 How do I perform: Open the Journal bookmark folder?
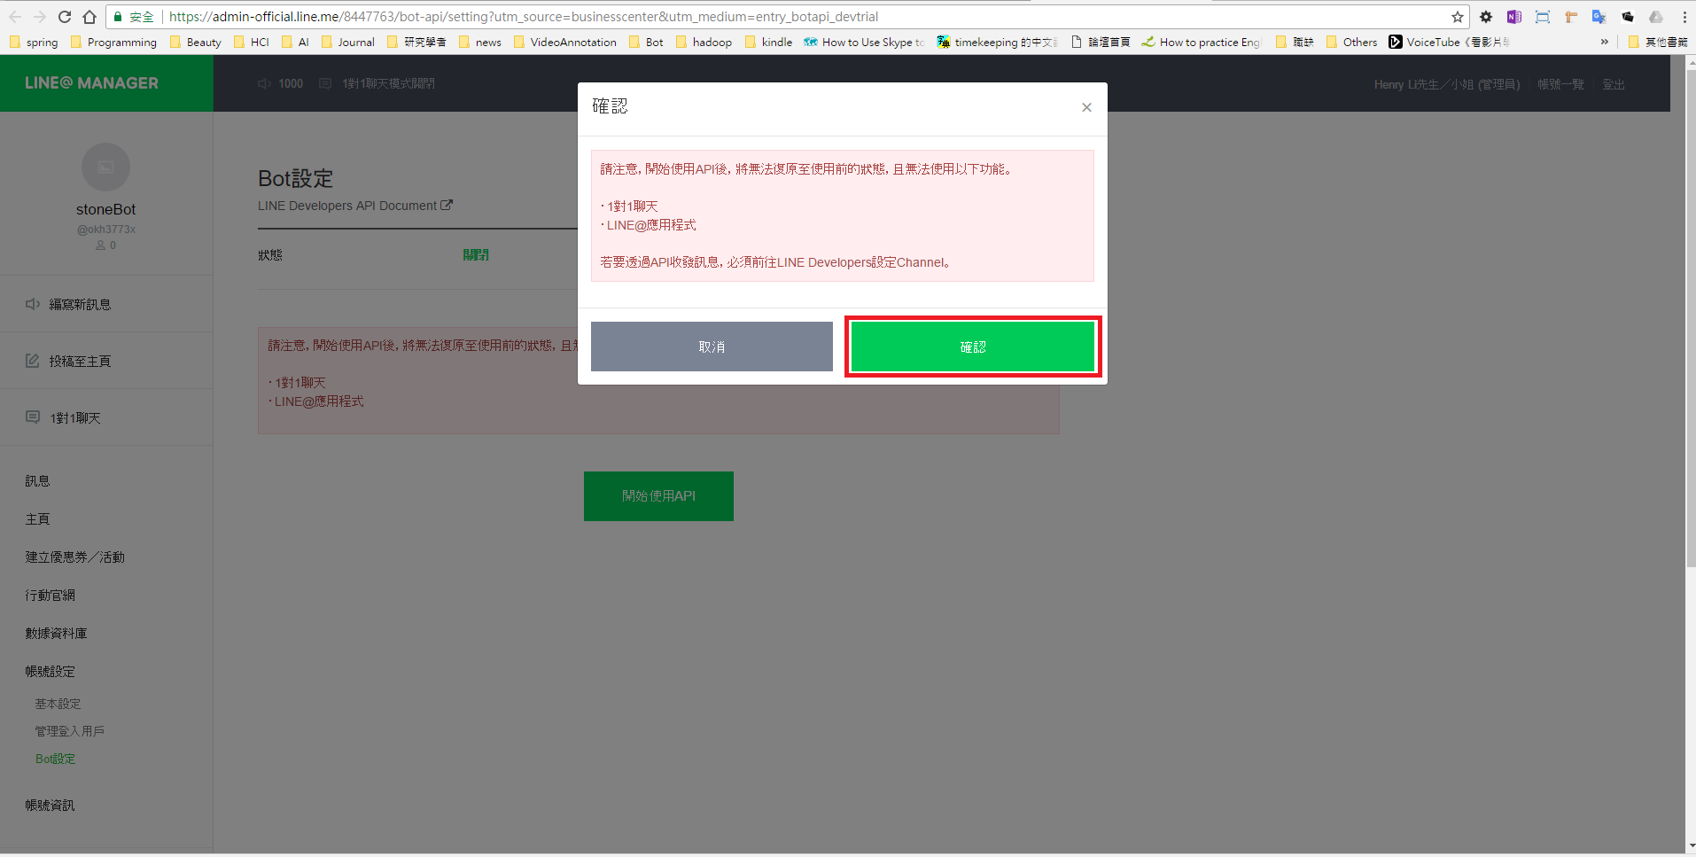347,42
